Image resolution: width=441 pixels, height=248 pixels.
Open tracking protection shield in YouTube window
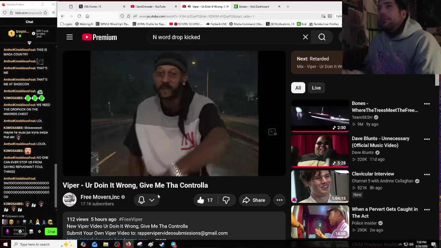(x=122, y=16)
